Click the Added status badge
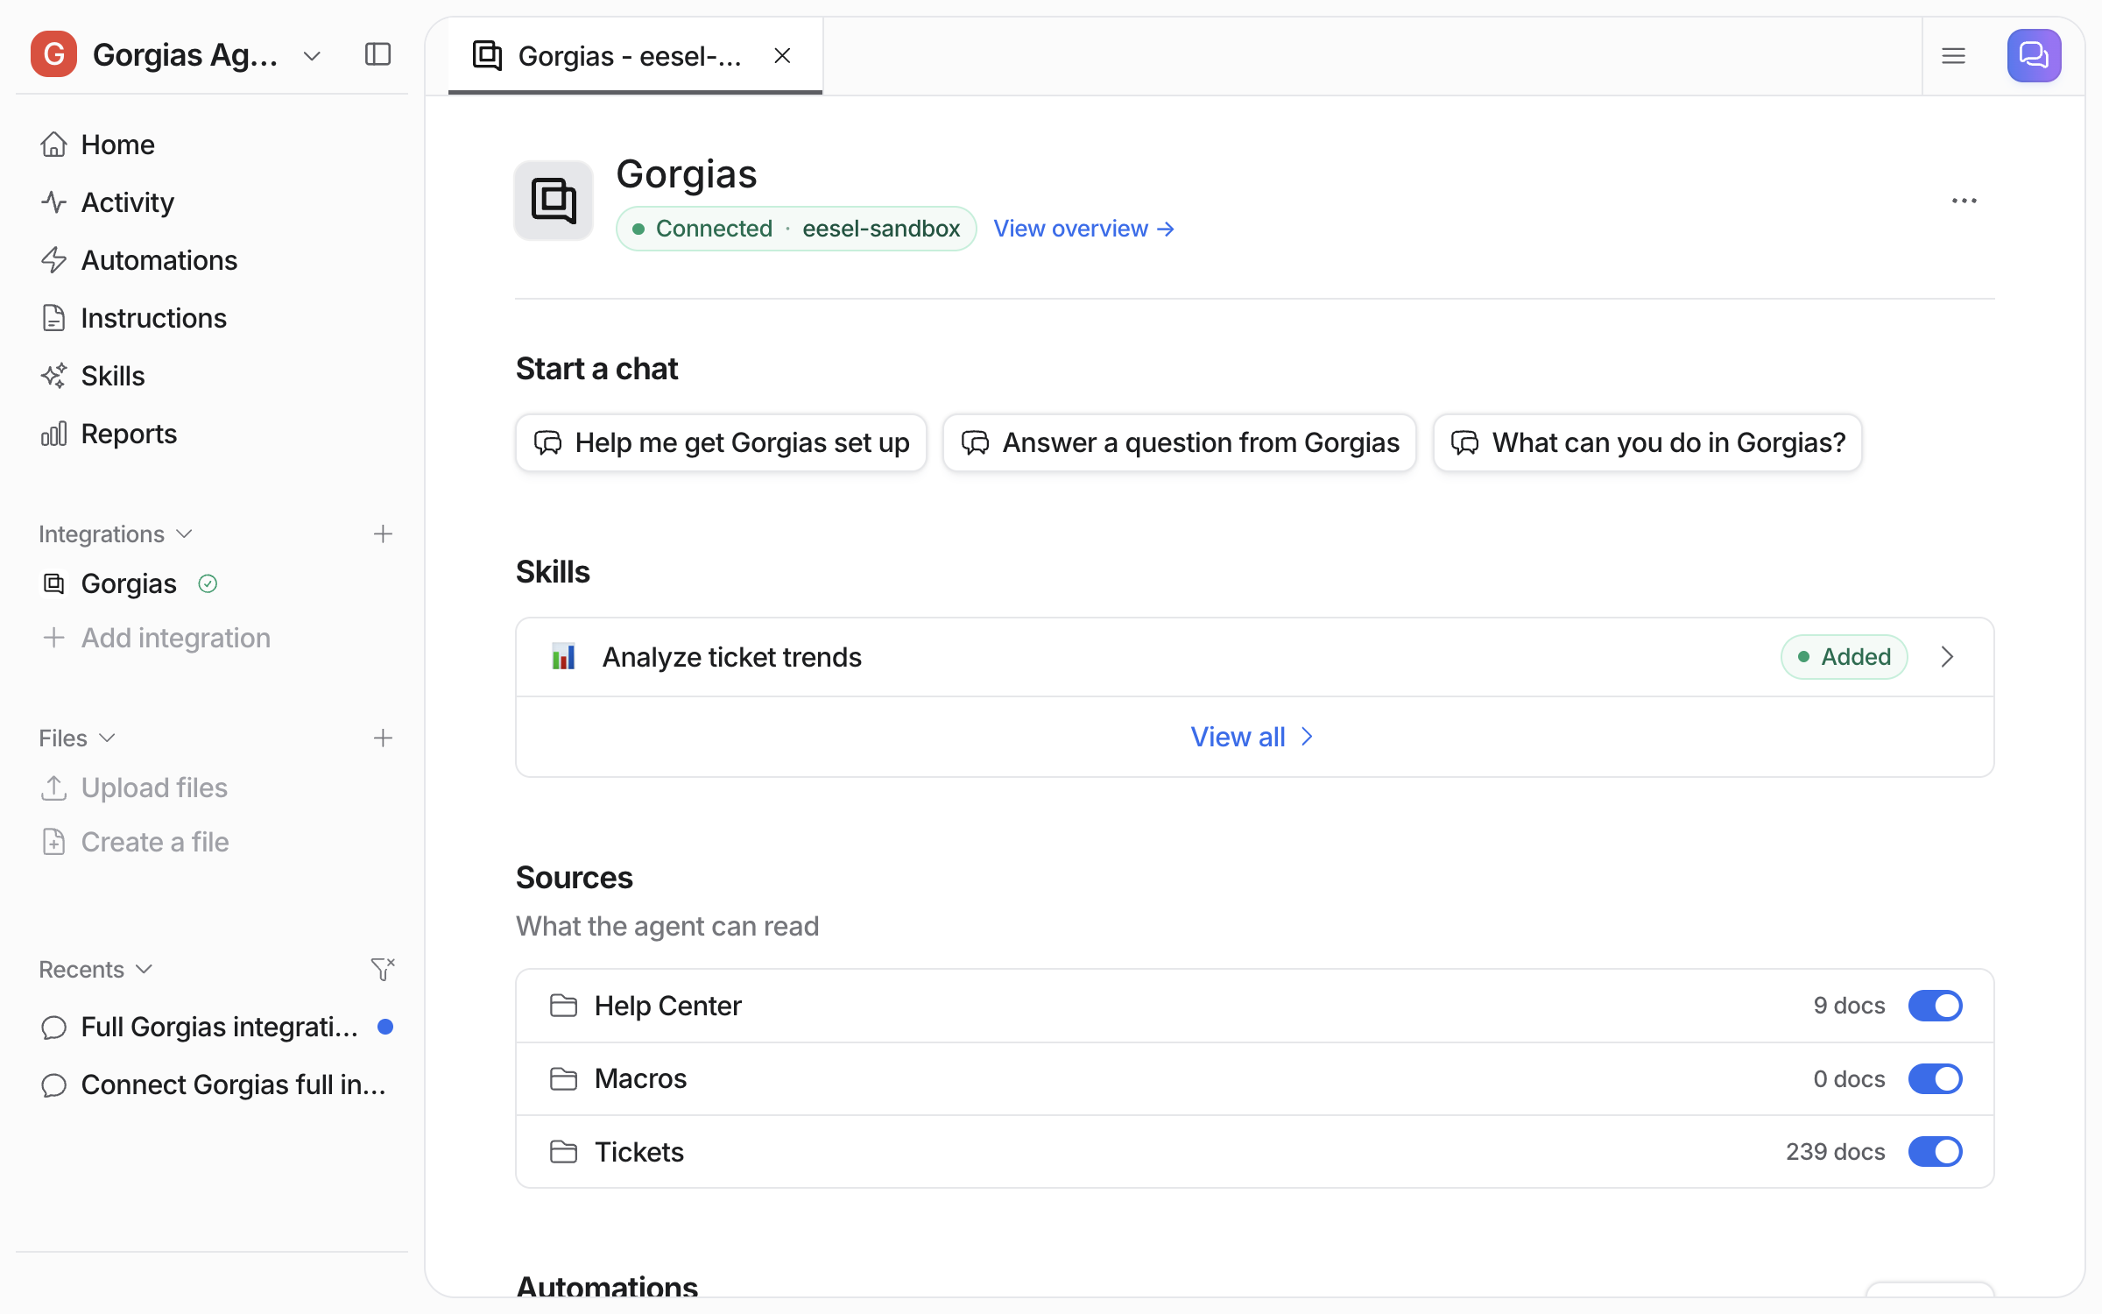The width and height of the screenshot is (2102, 1314). (1844, 657)
